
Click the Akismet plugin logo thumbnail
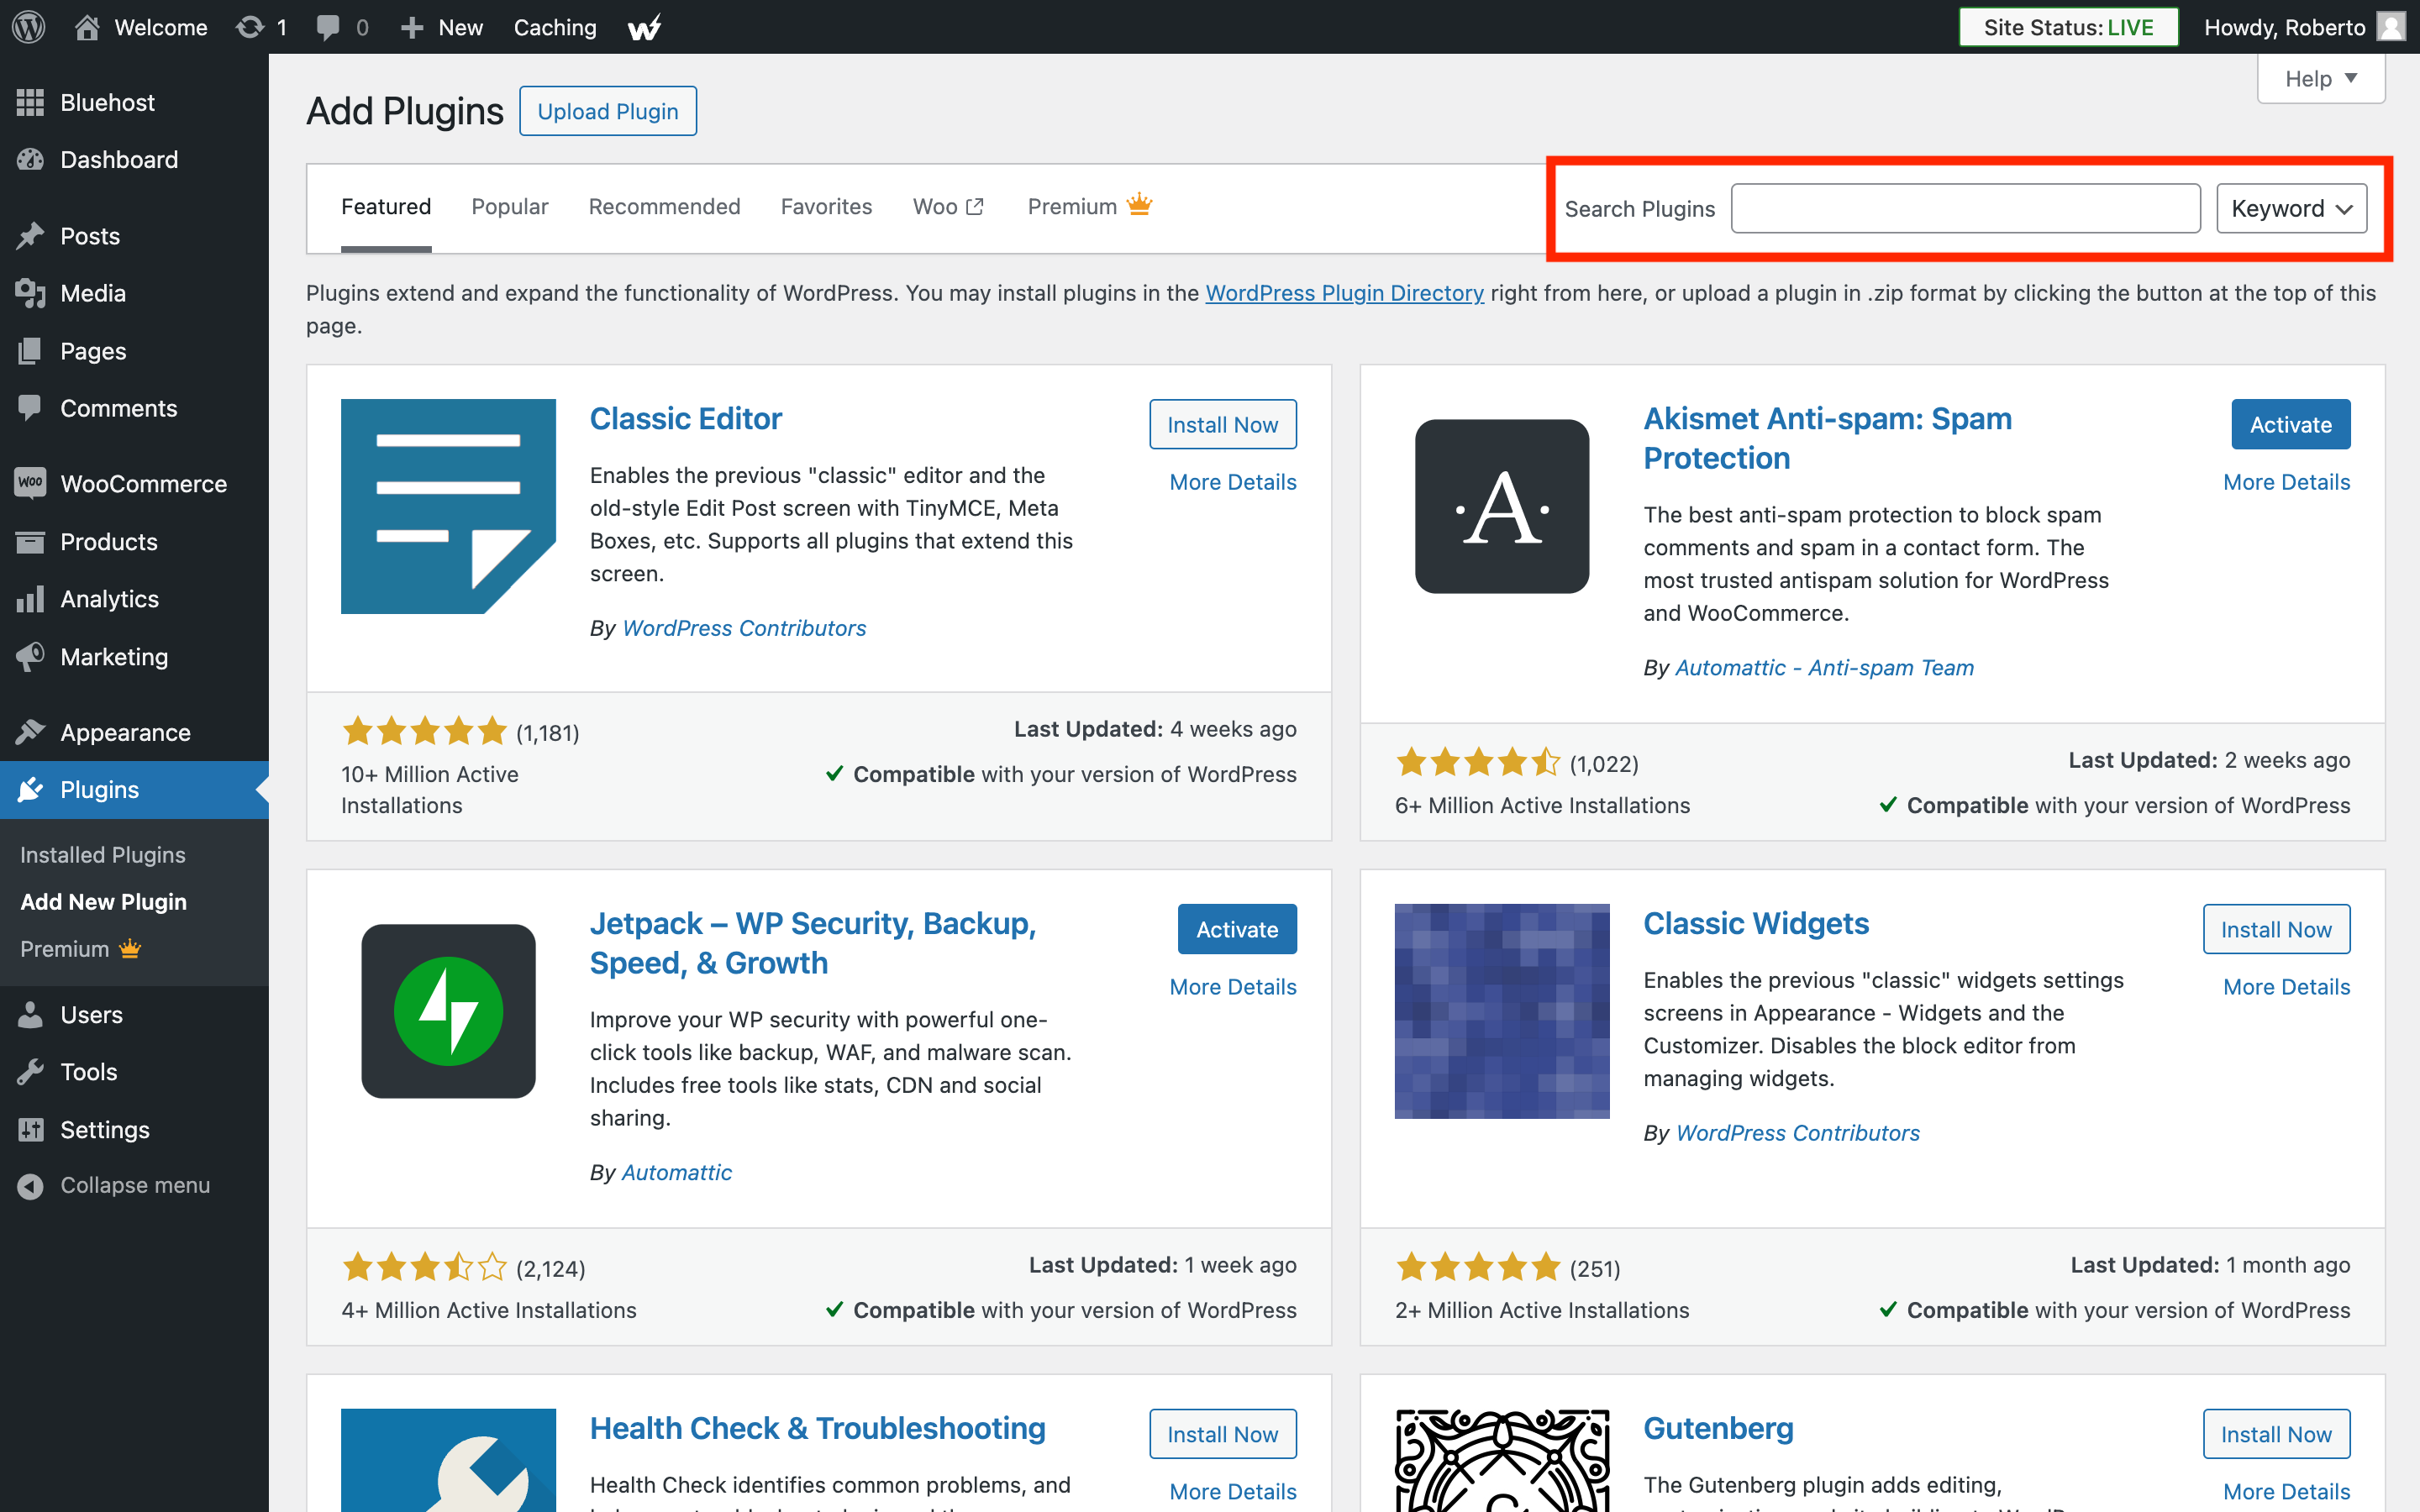pyautogui.click(x=1501, y=506)
